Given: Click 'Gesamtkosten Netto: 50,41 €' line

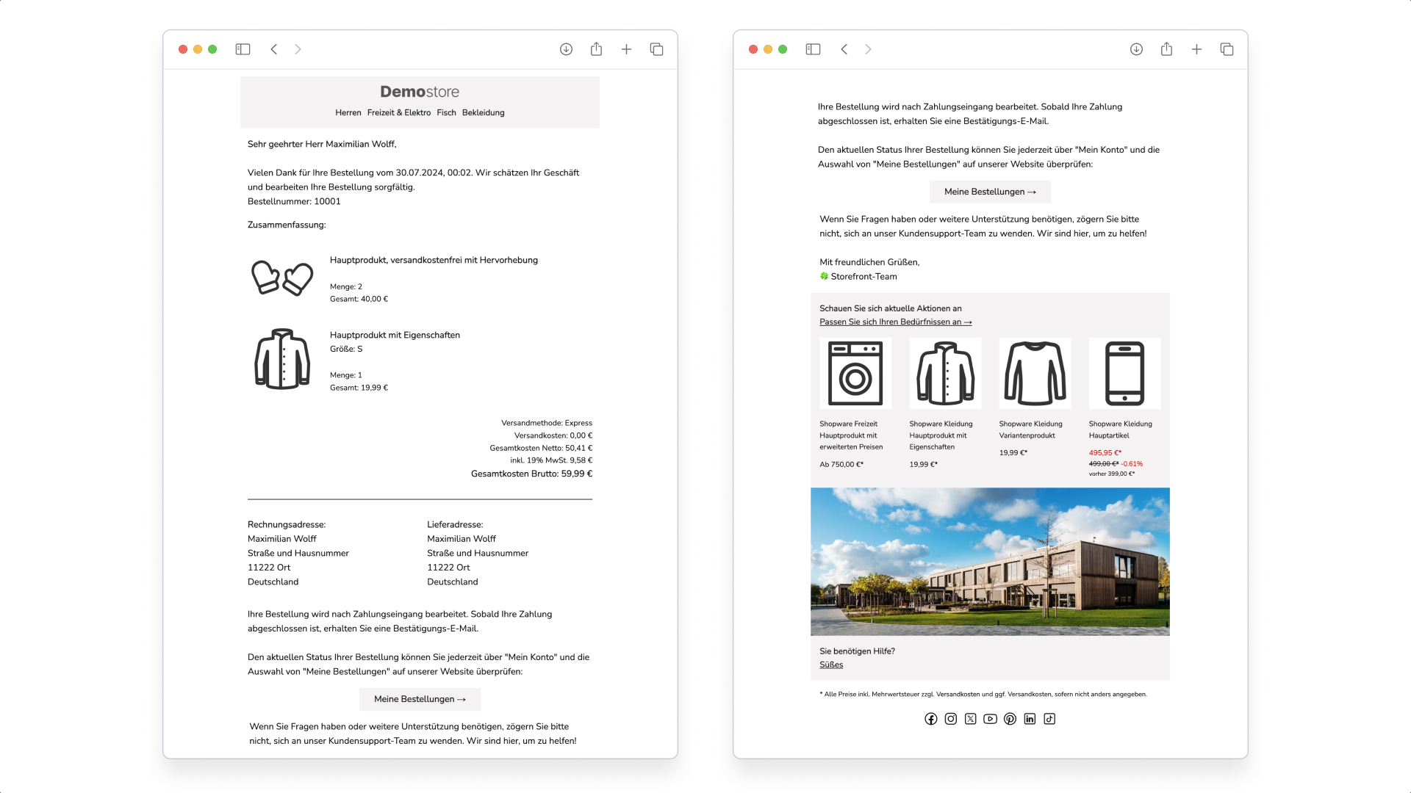Looking at the screenshot, I should tap(541, 448).
